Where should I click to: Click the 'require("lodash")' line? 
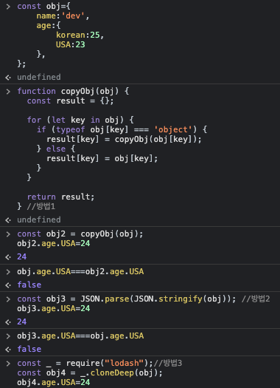99,364
